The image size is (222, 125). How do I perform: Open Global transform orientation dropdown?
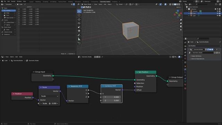(x=120, y=5)
